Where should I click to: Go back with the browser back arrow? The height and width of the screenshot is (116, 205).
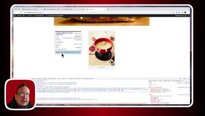[x=15, y=13]
